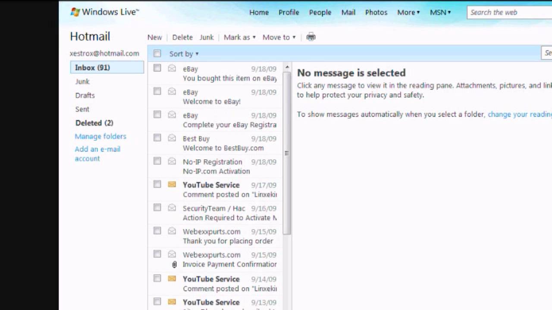Image resolution: width=552 pixels, height=310 pixels.
Task: Check the 'Welcome to eBay!' email
Action: coord(157,91)
